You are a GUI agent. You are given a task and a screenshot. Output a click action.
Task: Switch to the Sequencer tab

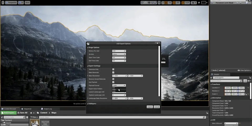point(26,109)
